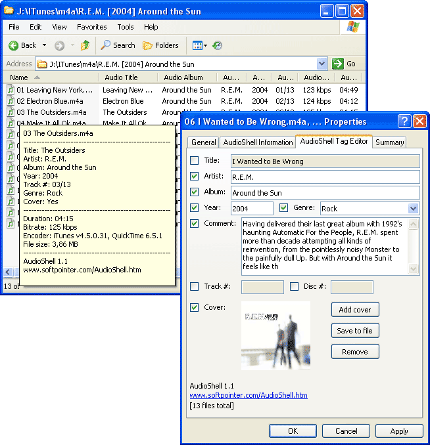Open the Tools menu

tap(126, 27)
